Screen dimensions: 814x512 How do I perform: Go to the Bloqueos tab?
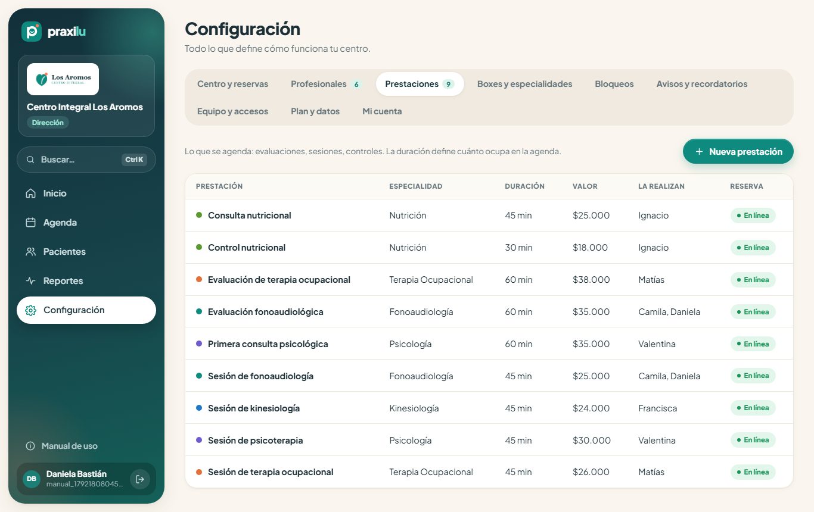pyautogui.click(x=614, y=84)
